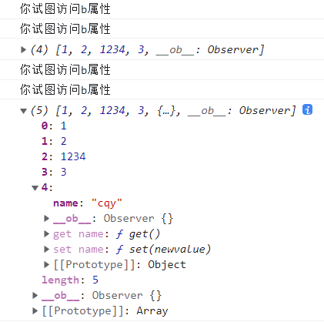Click the f get() function link
This screenshot has width=324, height=322.
tap(138, 234)
